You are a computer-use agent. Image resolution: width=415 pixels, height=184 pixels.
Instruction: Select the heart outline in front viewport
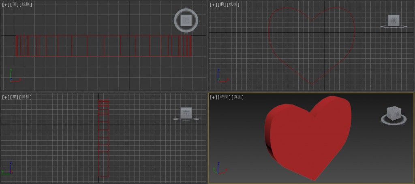(x=312, y=46)
